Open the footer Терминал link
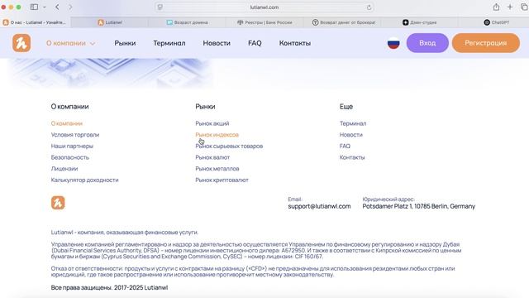 click(353, 123)
